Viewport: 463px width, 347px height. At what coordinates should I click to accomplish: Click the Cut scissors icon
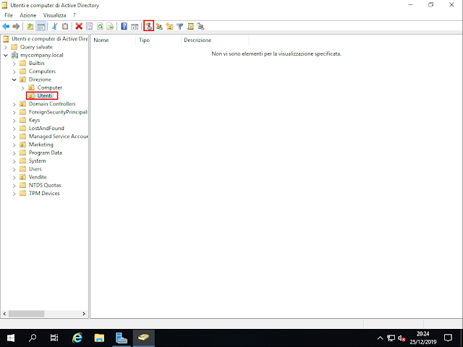coord(55,27)
